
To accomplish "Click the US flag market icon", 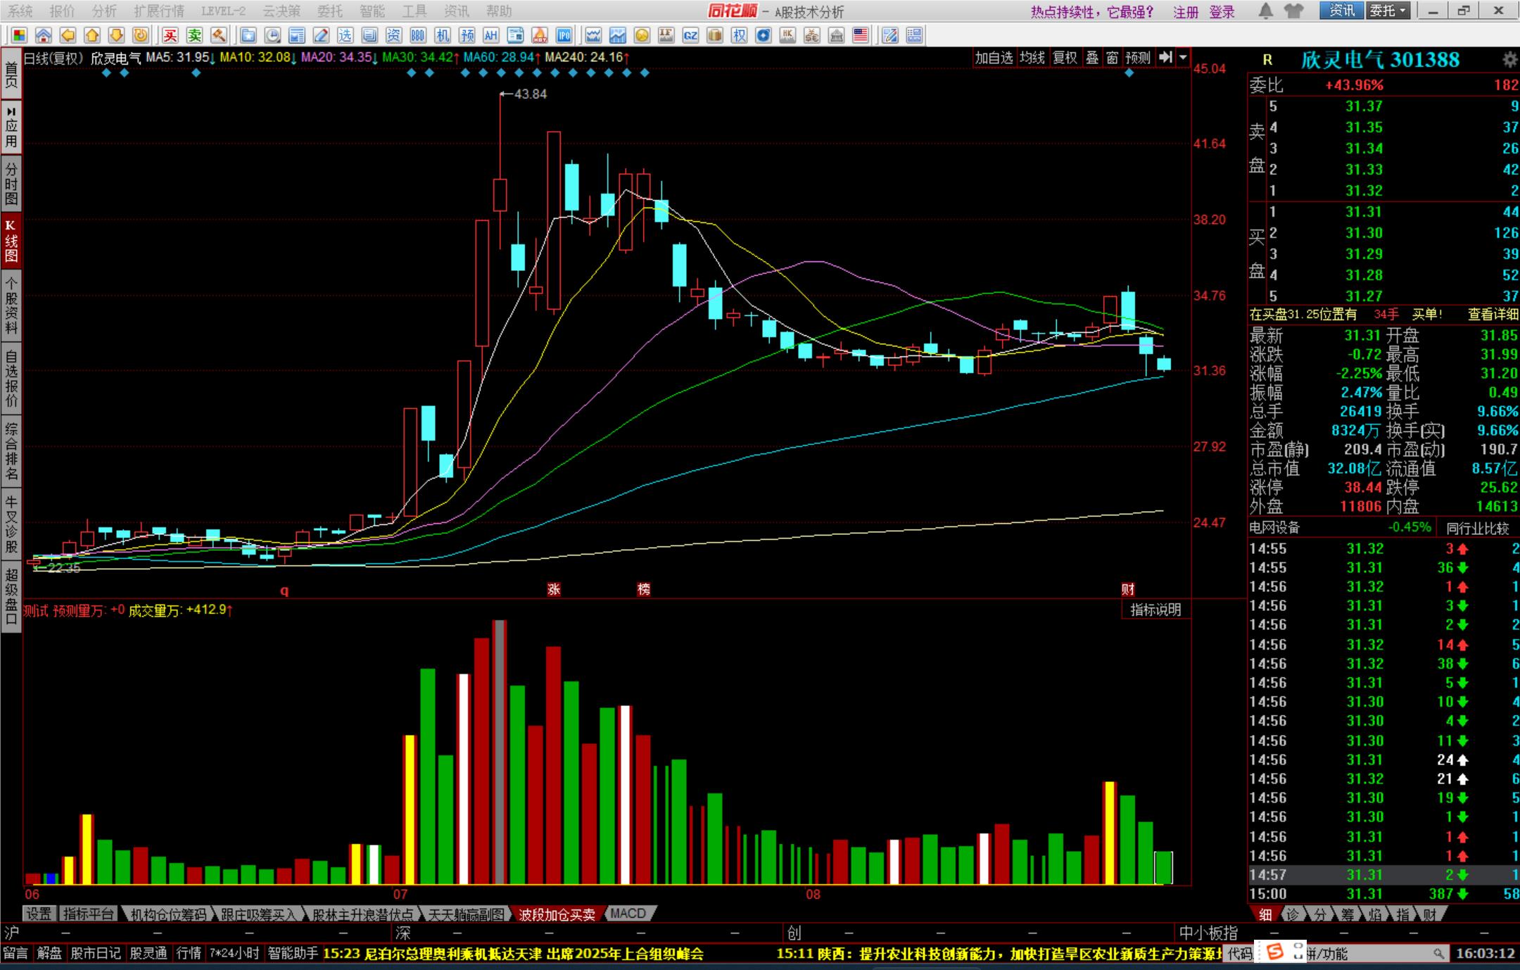I will pyautogui.click(x=860, y=35).
